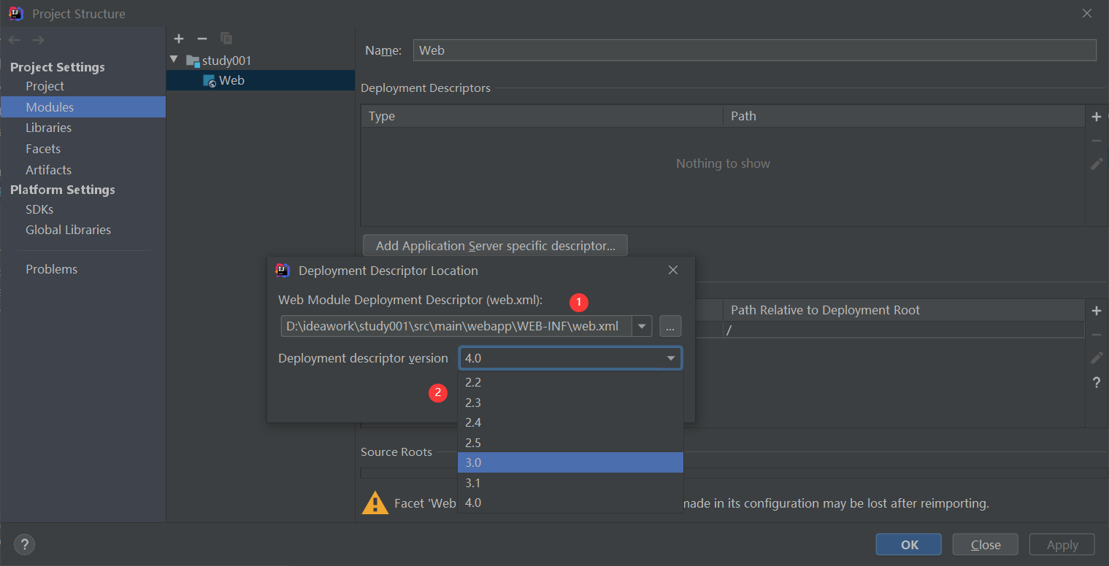Choose version 3.0 from the dropdown list
1109x566 pixels.
pos(570,462)
